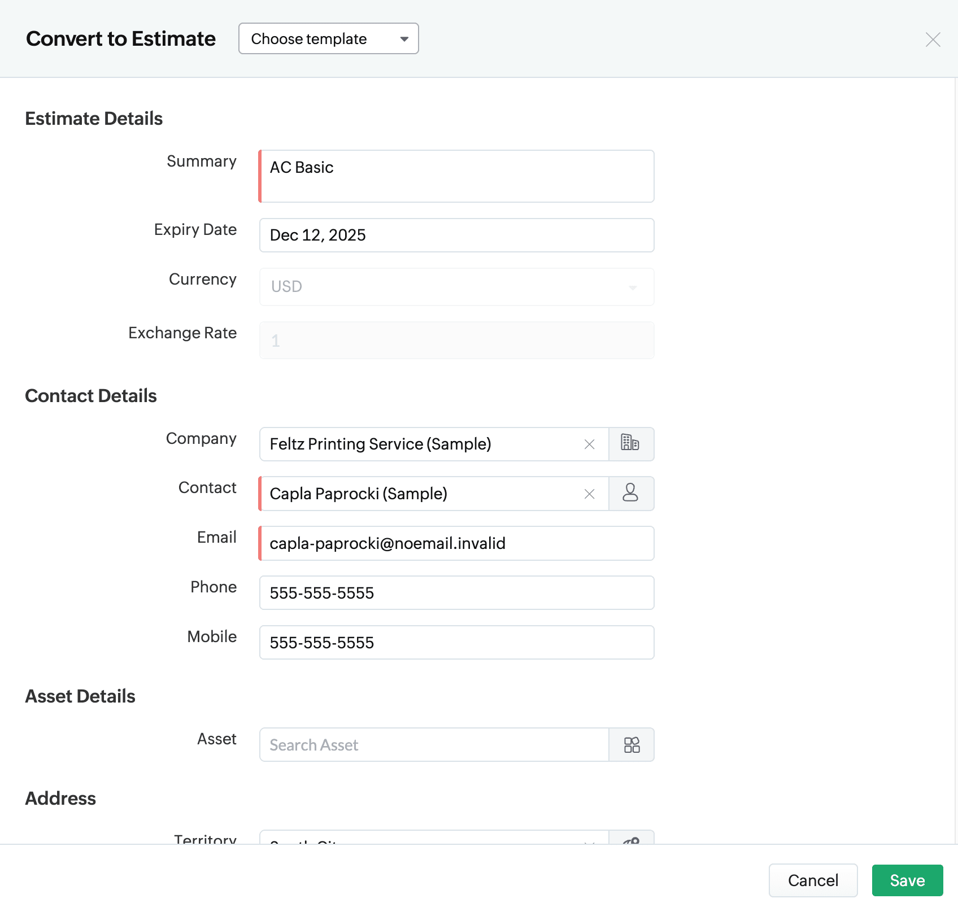Open the asset lookup grid icon

pyautogui.click(x=631, y=745)
